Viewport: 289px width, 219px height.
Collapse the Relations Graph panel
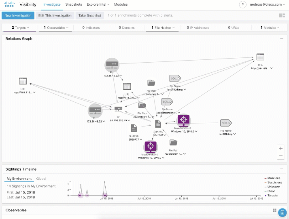click(282, 39)
